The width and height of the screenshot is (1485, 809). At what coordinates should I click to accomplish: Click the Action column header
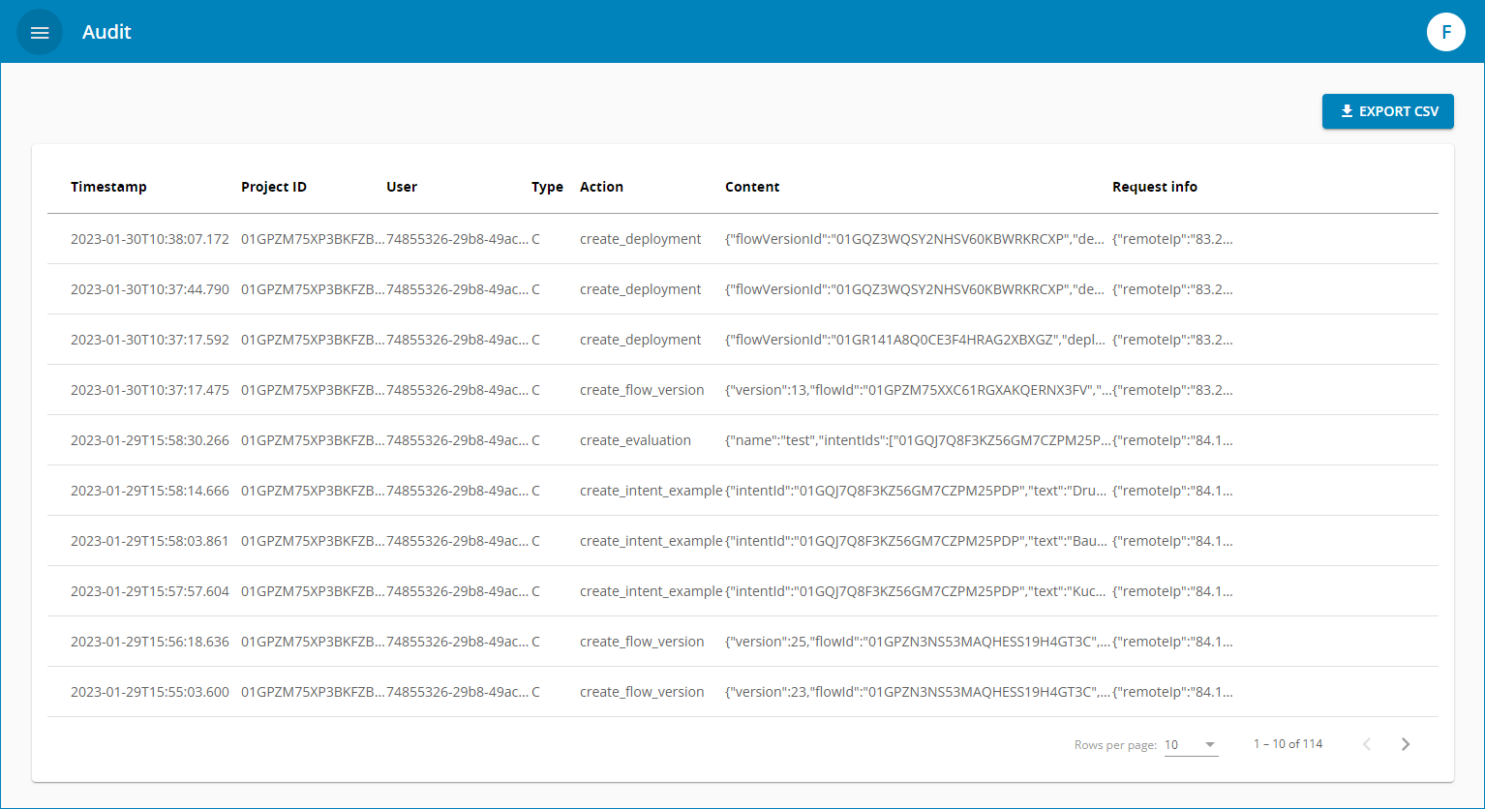click(601, 187)
